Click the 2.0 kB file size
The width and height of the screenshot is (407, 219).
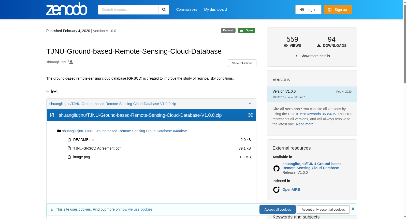246,140
